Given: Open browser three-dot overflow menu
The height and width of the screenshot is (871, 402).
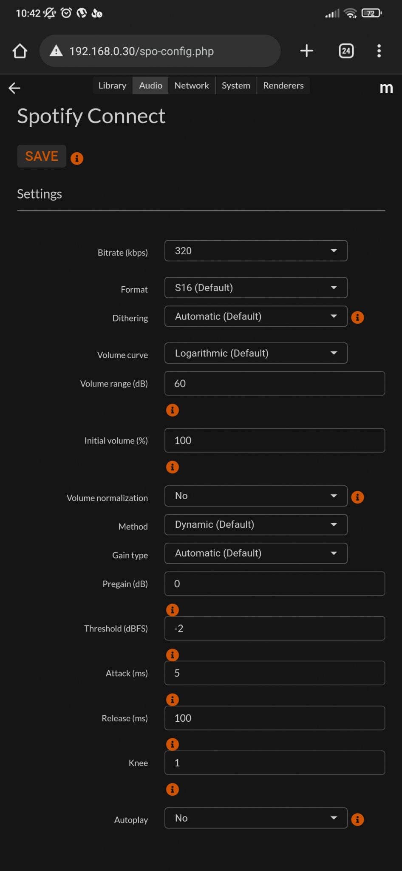Looking at the screenshot, I should pos(379,51).
